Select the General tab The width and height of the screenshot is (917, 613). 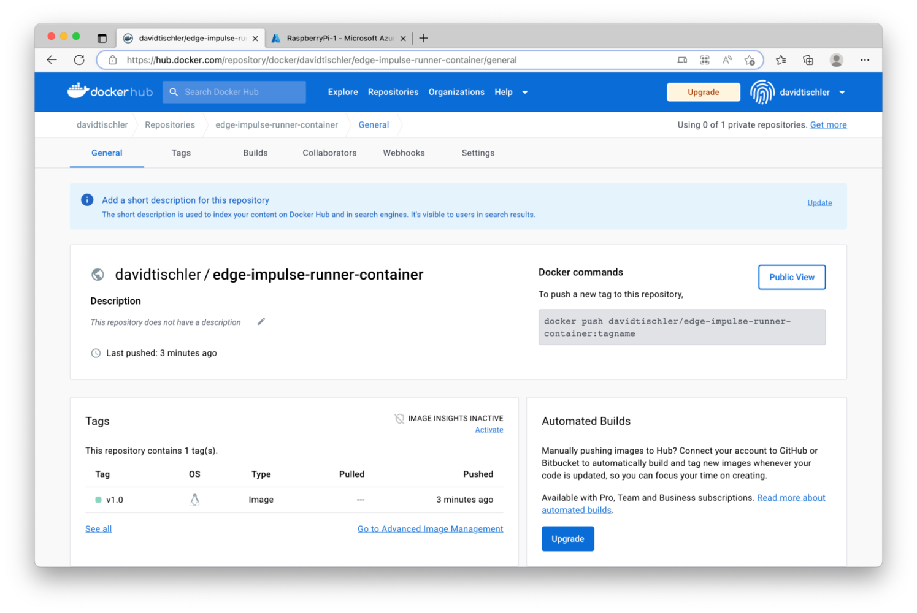tap(107, 153)
